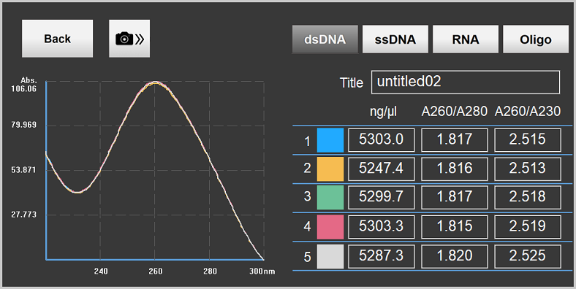Click concentration value 5299.7
The height and width of the screenshot is (289, 576).
[382, 197]
